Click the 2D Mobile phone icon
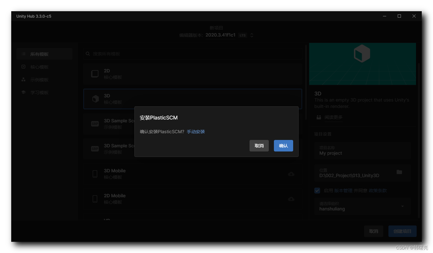433x253 pixels. click(95, 199)
